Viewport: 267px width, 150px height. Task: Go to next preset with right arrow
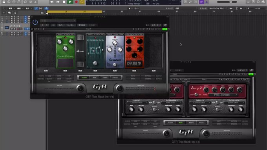47,25
